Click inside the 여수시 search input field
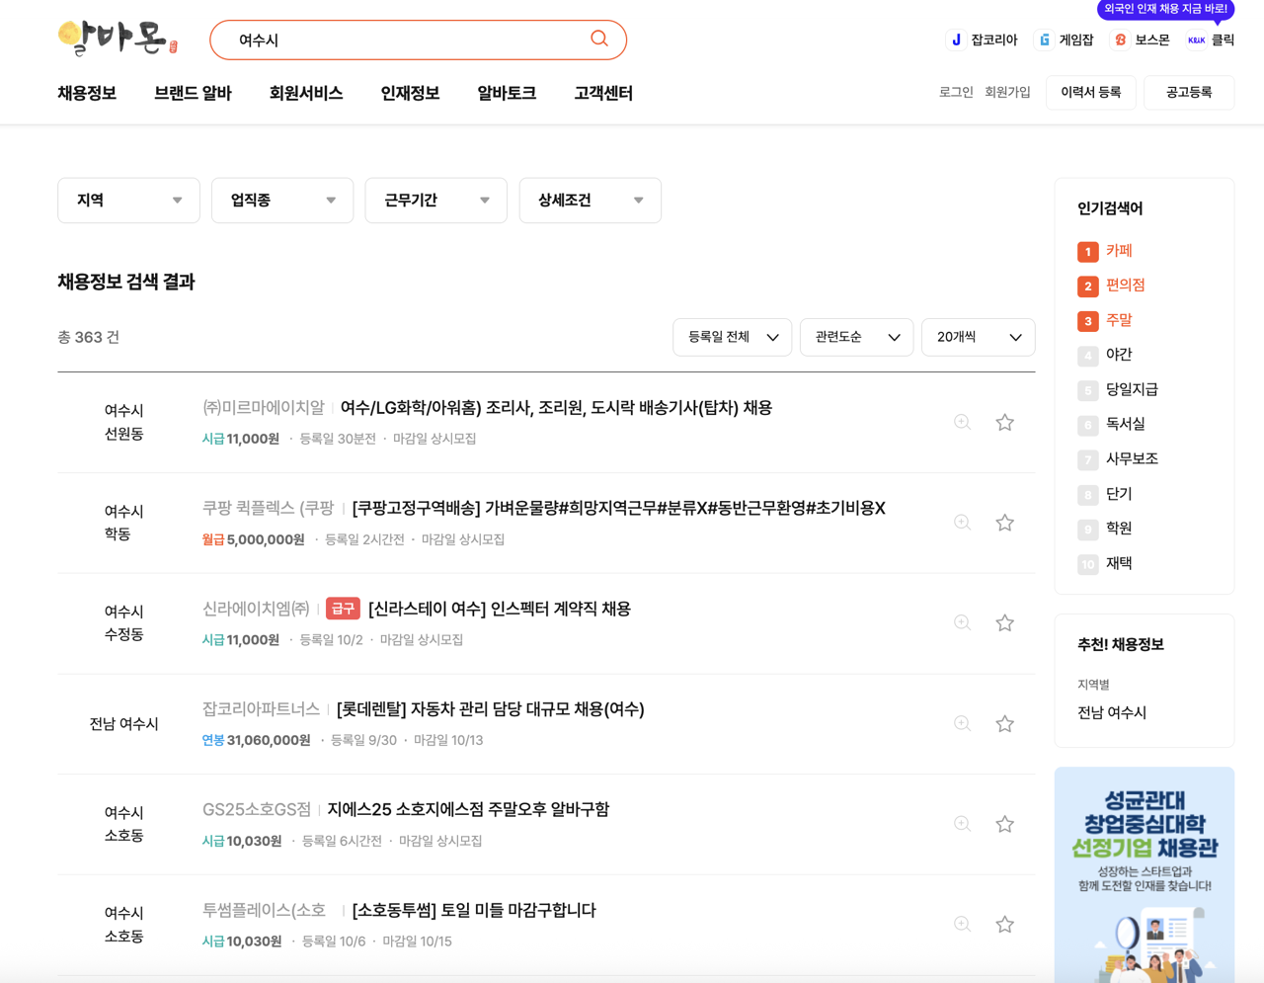The image size is (1264, 983). (395, 39)
